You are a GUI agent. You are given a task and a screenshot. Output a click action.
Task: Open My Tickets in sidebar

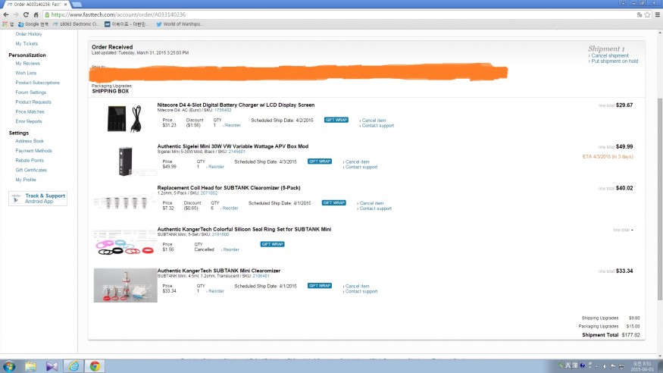[x=27, y=43]
